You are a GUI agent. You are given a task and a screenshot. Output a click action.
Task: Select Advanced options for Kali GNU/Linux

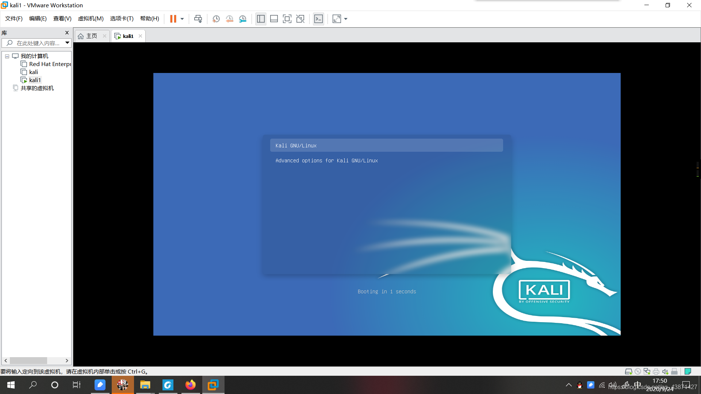click(x=326, y=161)
